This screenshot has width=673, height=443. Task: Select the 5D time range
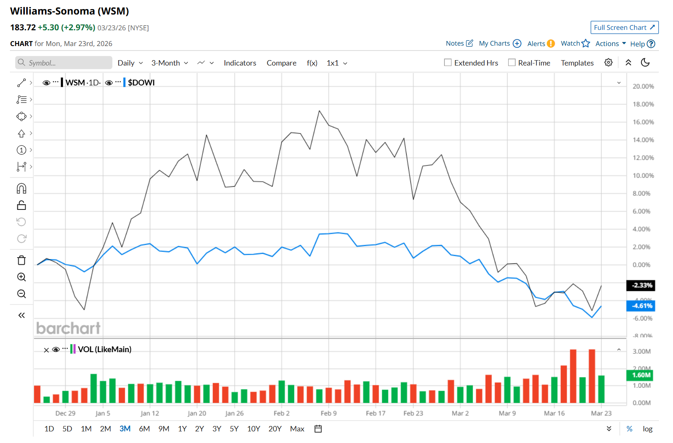pyautogui.click(x=67, y=429)
